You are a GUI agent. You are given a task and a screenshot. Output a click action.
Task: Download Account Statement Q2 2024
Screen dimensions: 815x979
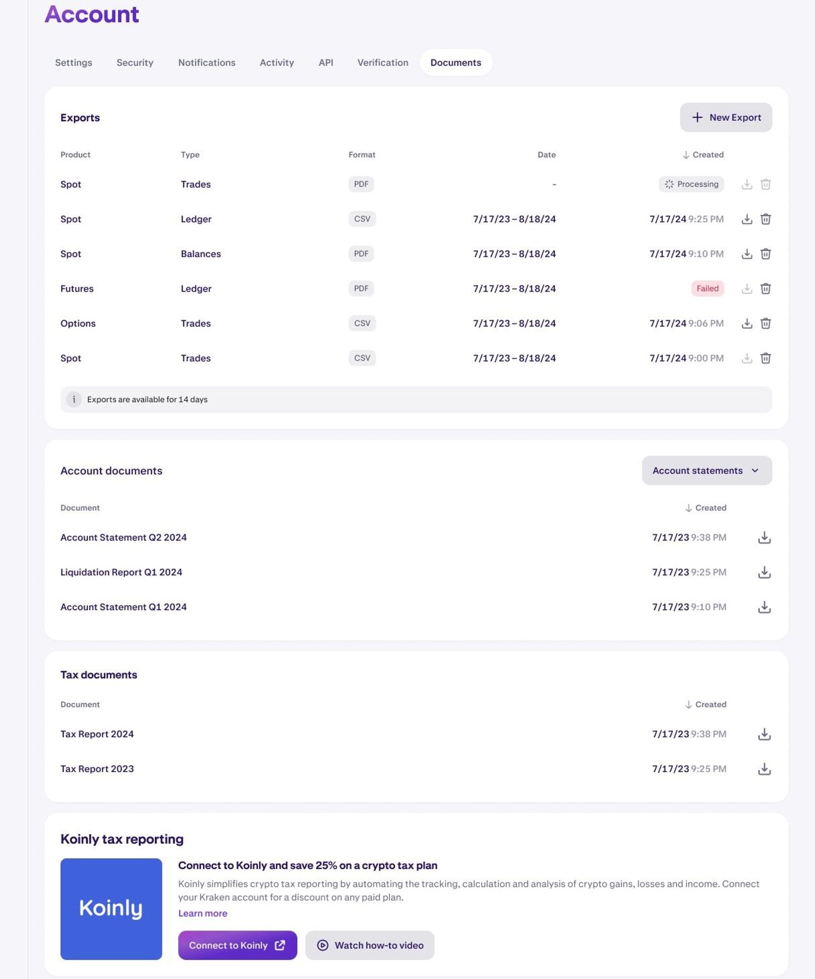[764, 538]
